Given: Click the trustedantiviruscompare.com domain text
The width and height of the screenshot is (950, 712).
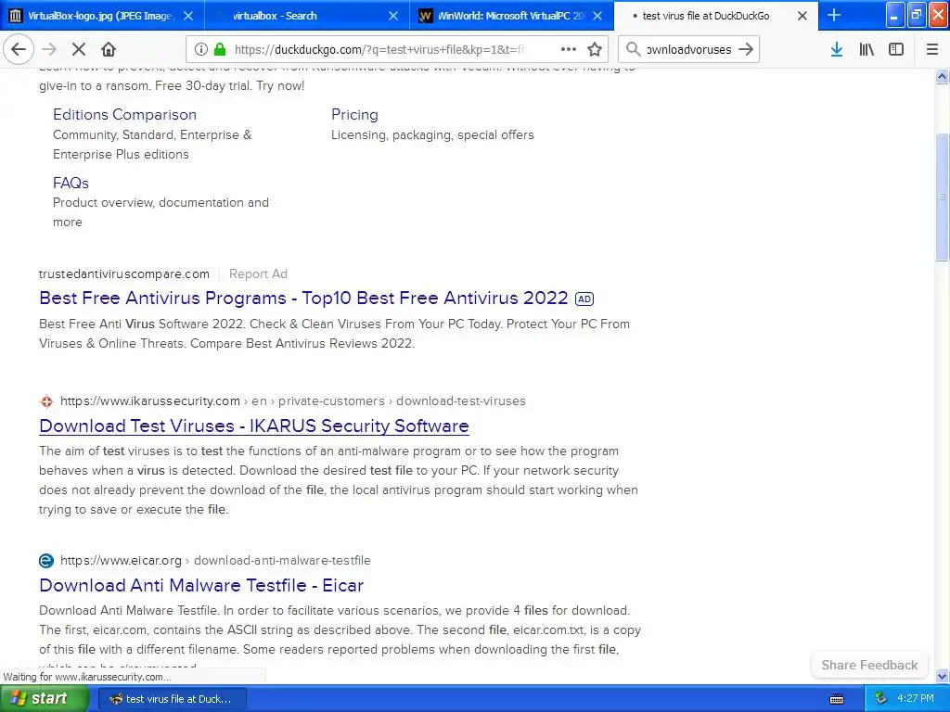Looking at the screenshot, I should pyautogui.click(x=124, y=273).
